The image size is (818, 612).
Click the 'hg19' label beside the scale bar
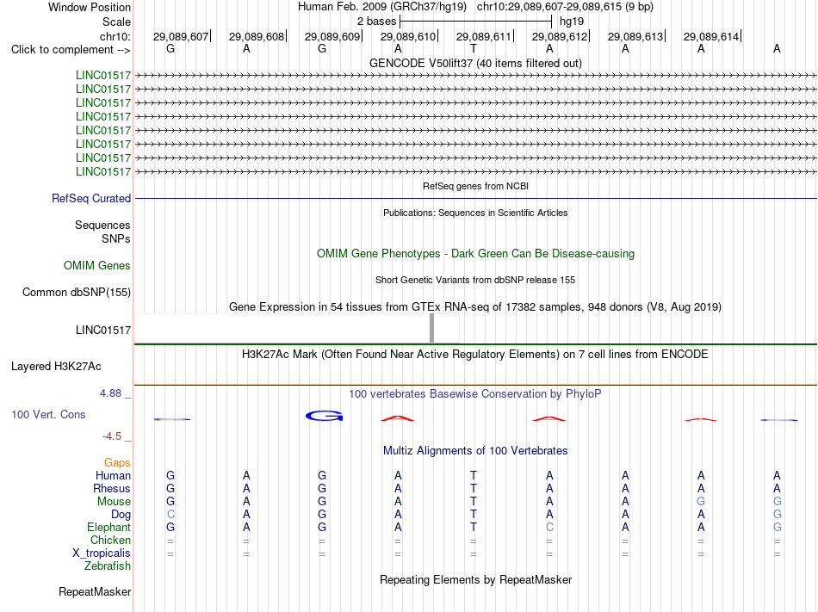coord(571,22)
